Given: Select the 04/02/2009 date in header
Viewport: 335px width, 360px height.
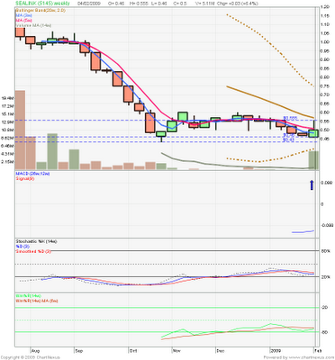Looking at the screenshot, I should tap(89, 4).
